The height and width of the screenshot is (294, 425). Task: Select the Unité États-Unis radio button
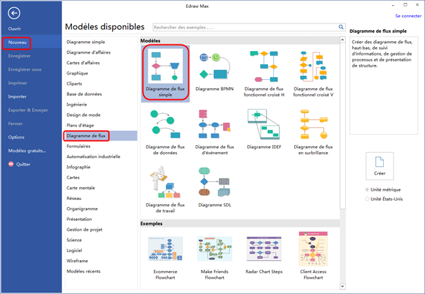pos(367,199)
